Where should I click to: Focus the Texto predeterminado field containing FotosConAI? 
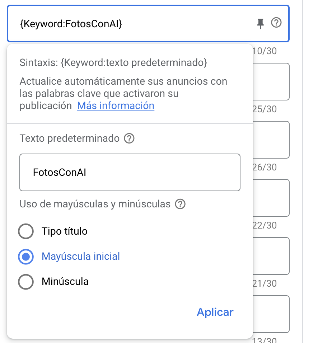[x=130, y=172]
